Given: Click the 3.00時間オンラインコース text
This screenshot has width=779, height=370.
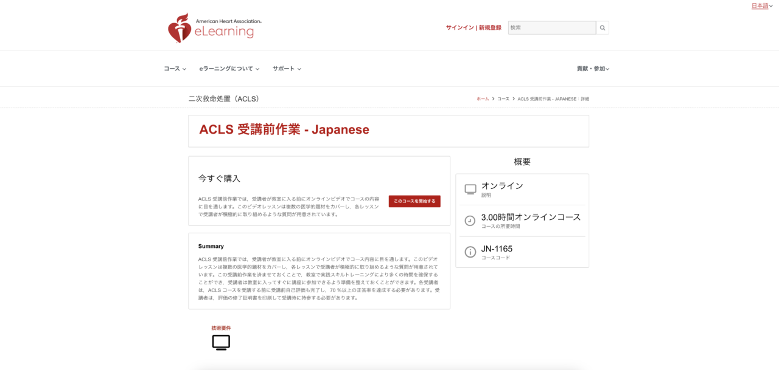Looking at the screenshot, I should click(531, 217).
